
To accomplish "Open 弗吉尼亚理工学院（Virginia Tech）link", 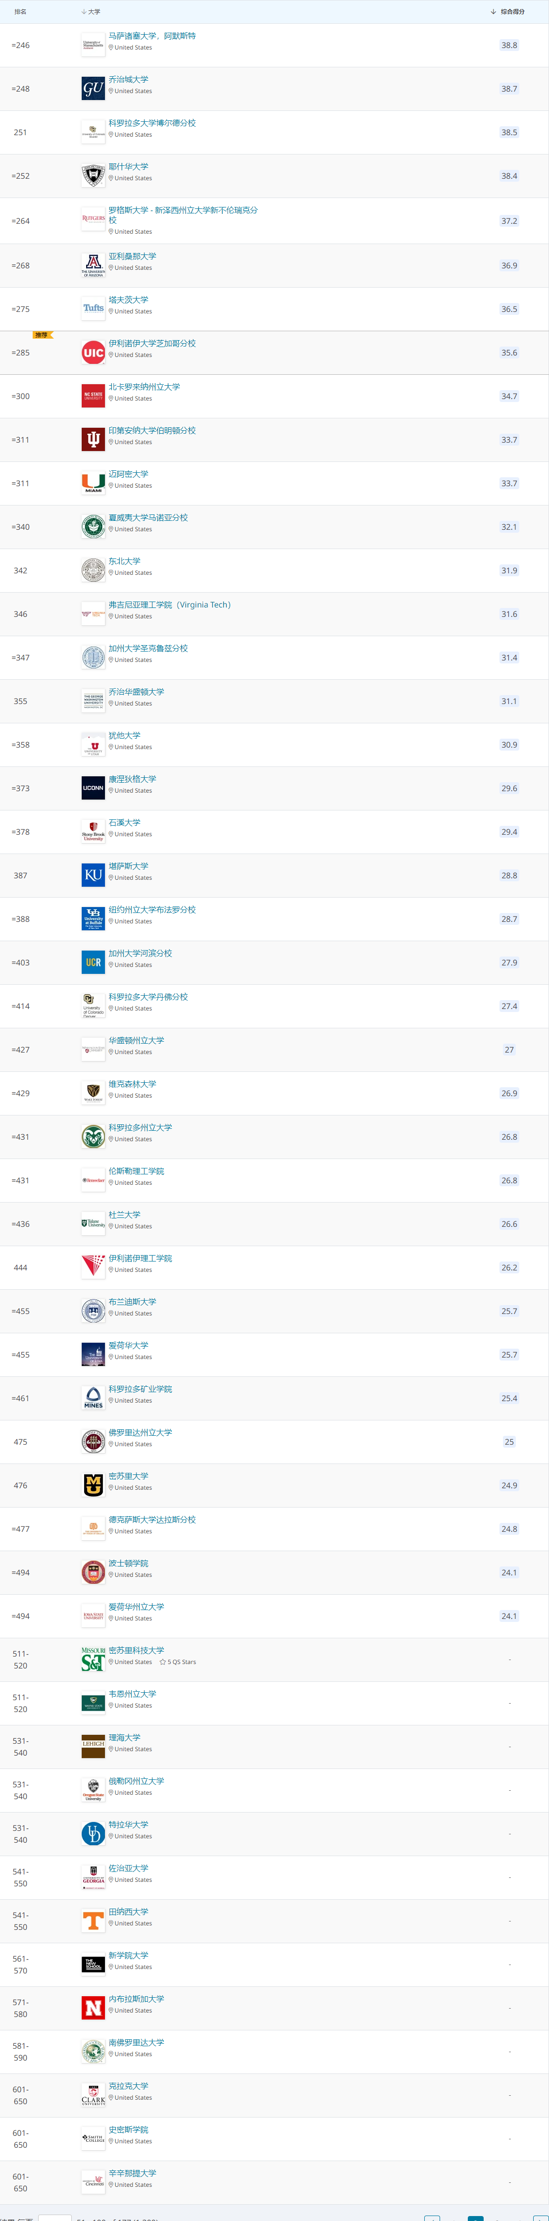I will 170,605.
